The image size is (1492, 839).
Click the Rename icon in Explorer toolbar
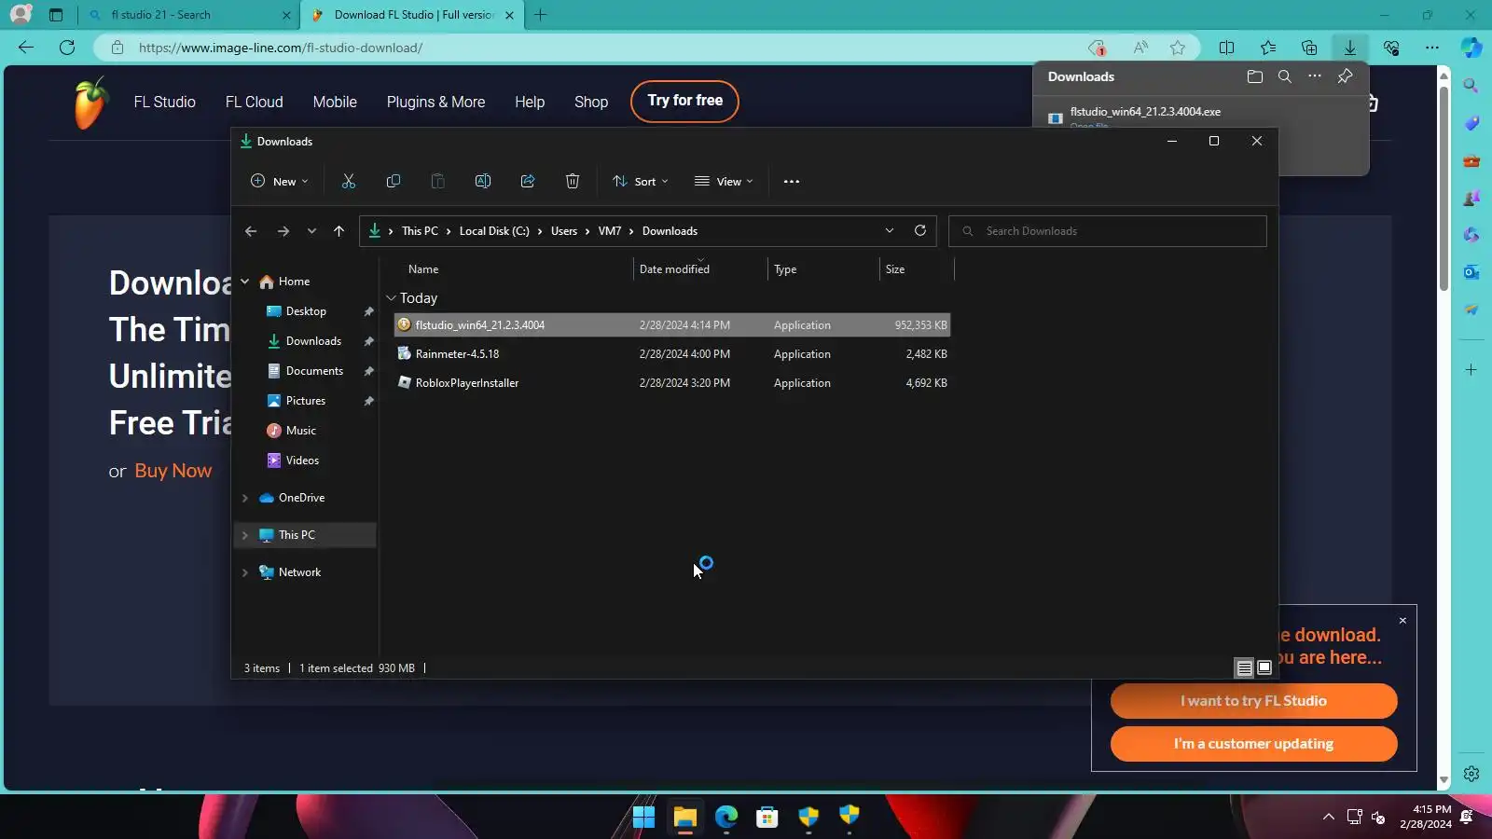(x=483, y=182)
